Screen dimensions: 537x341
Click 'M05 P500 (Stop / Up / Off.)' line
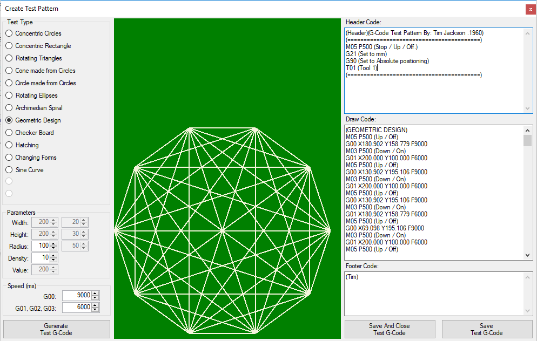coord(381,47)
